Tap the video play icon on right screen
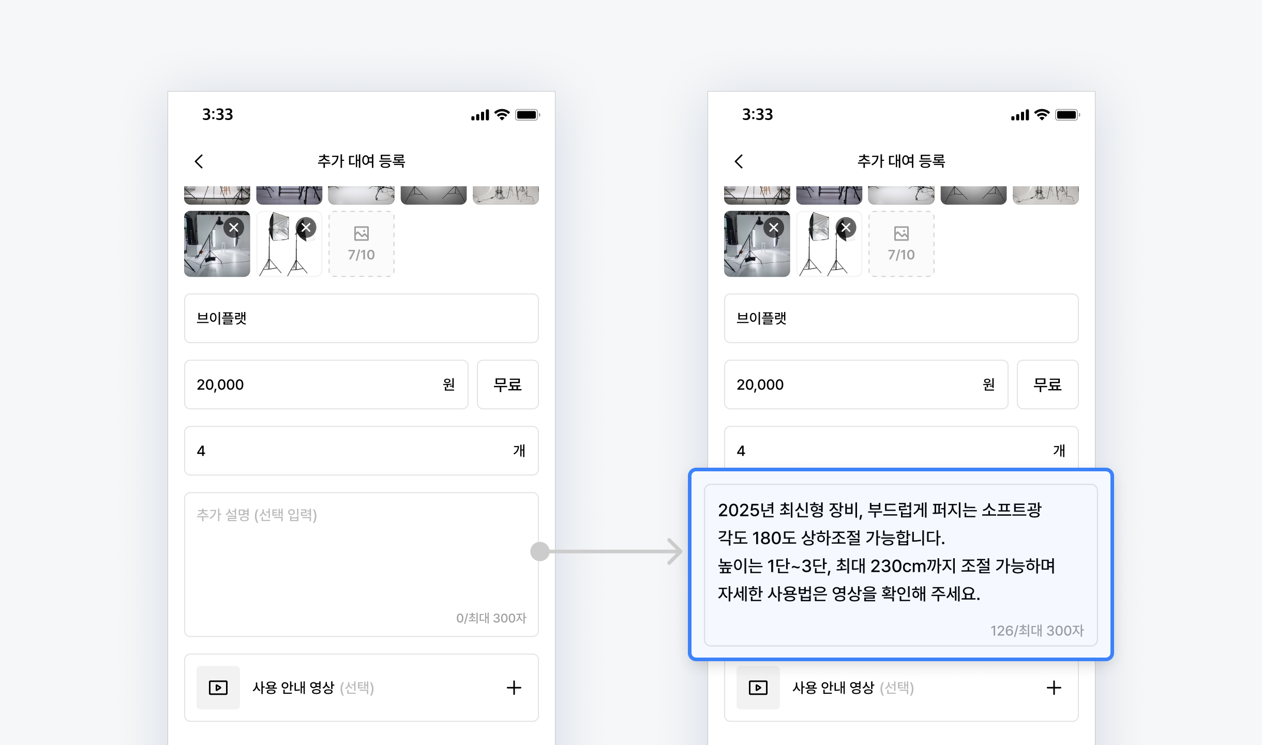 (x=758, y=688)
